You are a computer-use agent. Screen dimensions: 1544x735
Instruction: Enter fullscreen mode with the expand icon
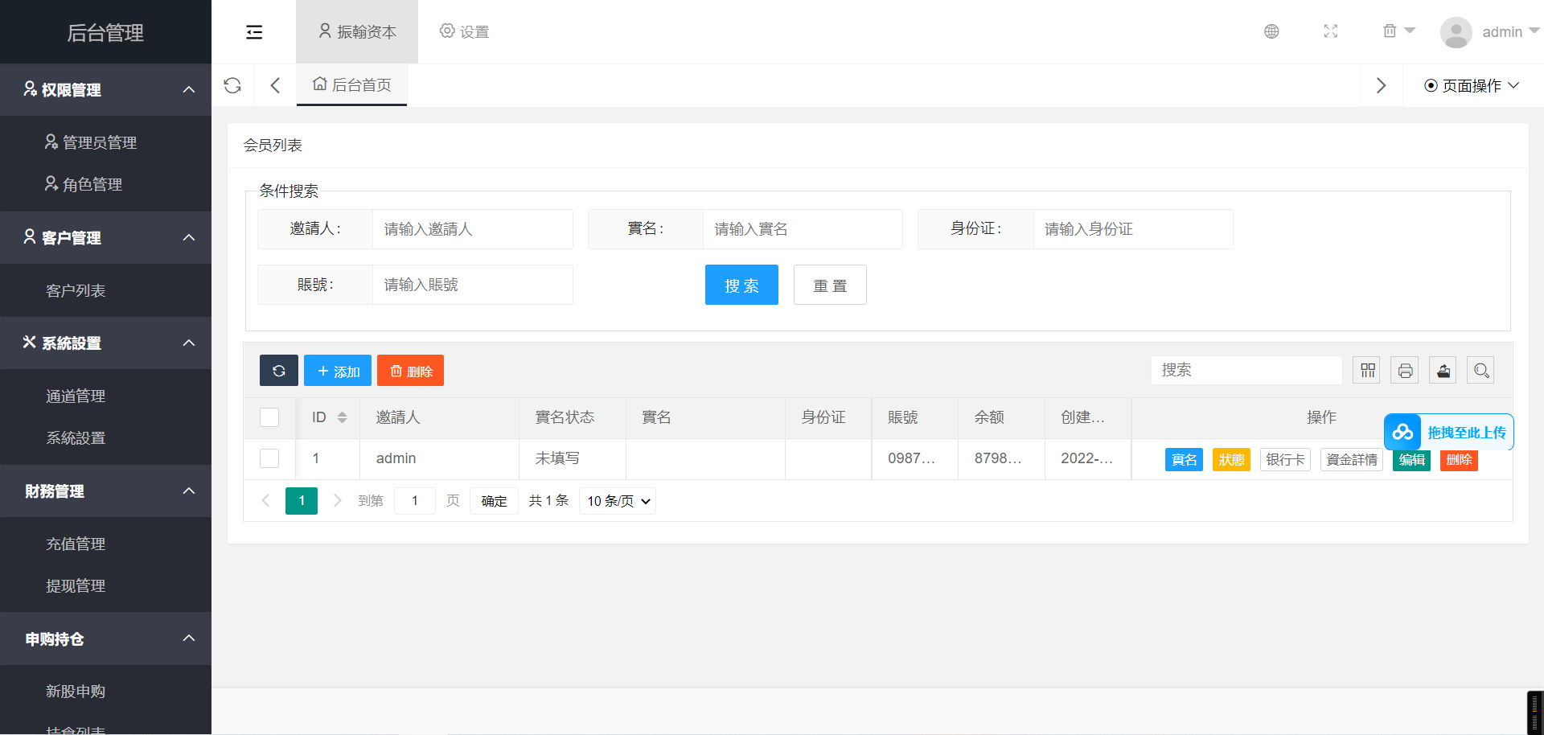click(x=1331, y=31)
